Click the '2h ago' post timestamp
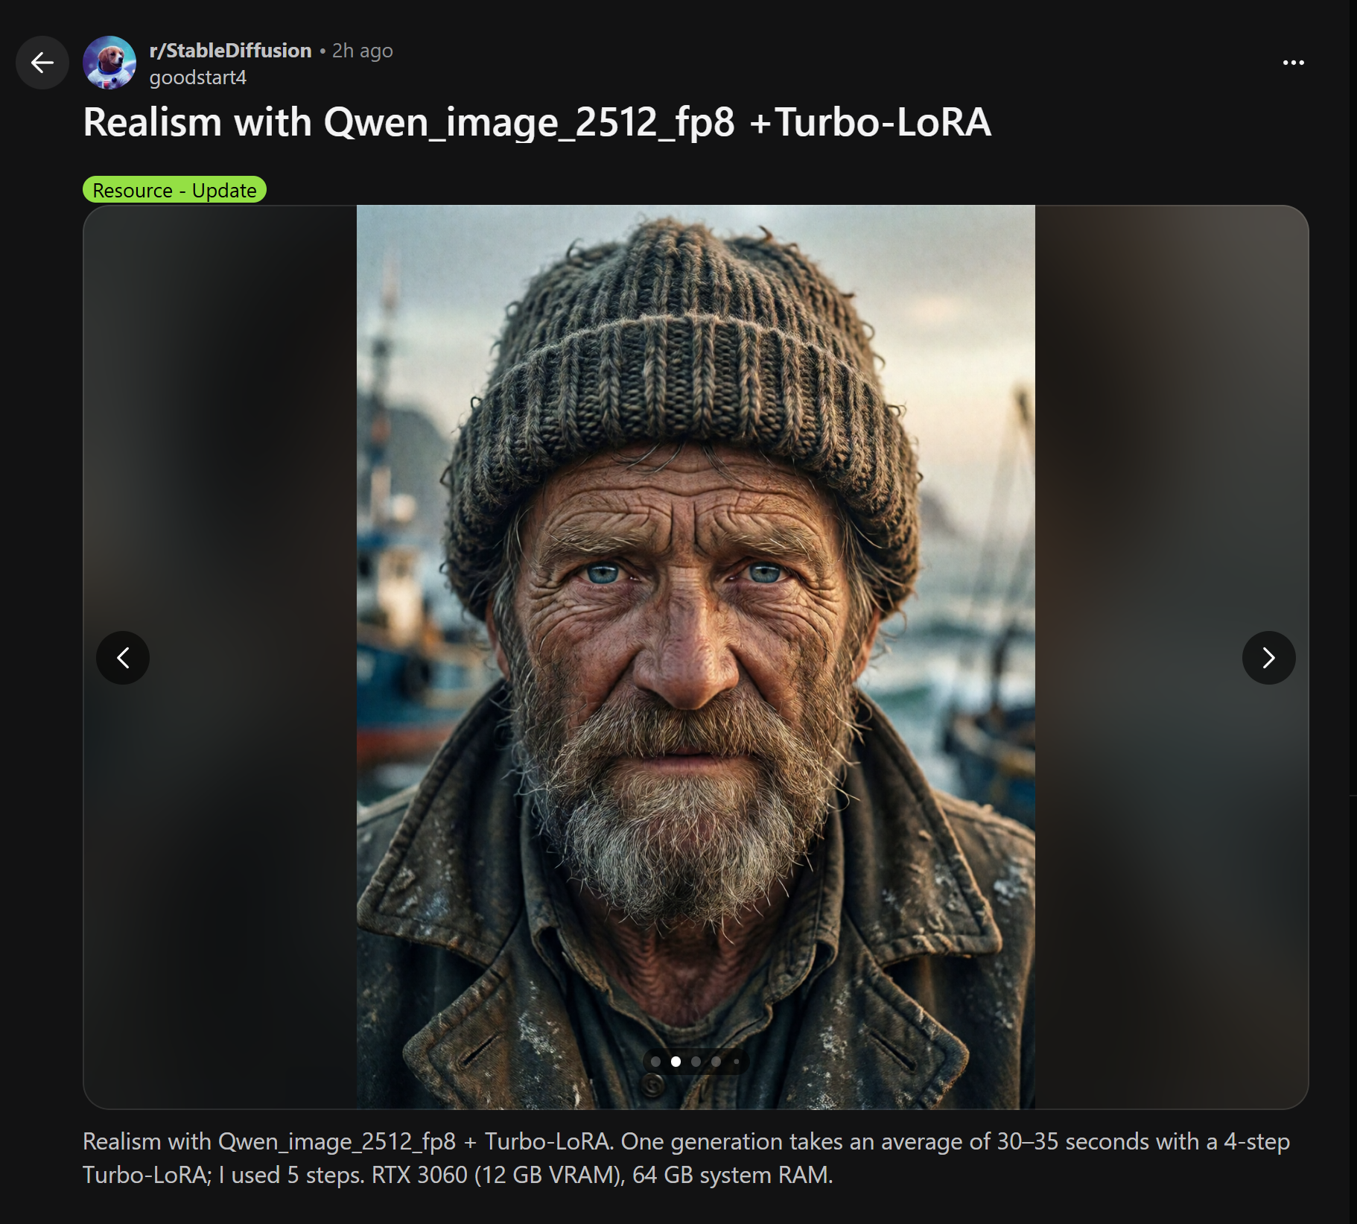The image size is (1357, 1224). click(362, 51)
